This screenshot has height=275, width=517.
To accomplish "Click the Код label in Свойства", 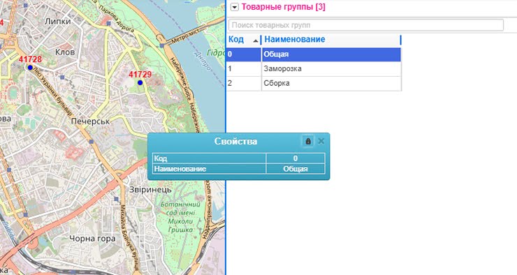I will pyautogui.click(x=161, y=158).
